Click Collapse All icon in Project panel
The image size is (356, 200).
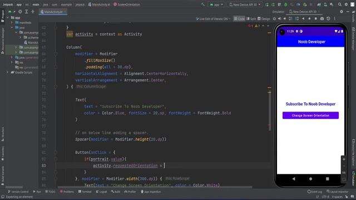33,12
